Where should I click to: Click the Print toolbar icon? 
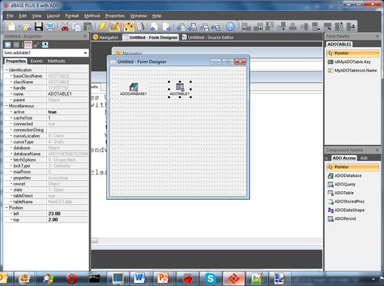(50, 27)
